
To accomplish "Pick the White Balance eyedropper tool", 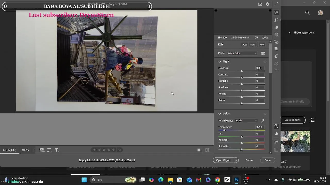I will coord(262,121).
